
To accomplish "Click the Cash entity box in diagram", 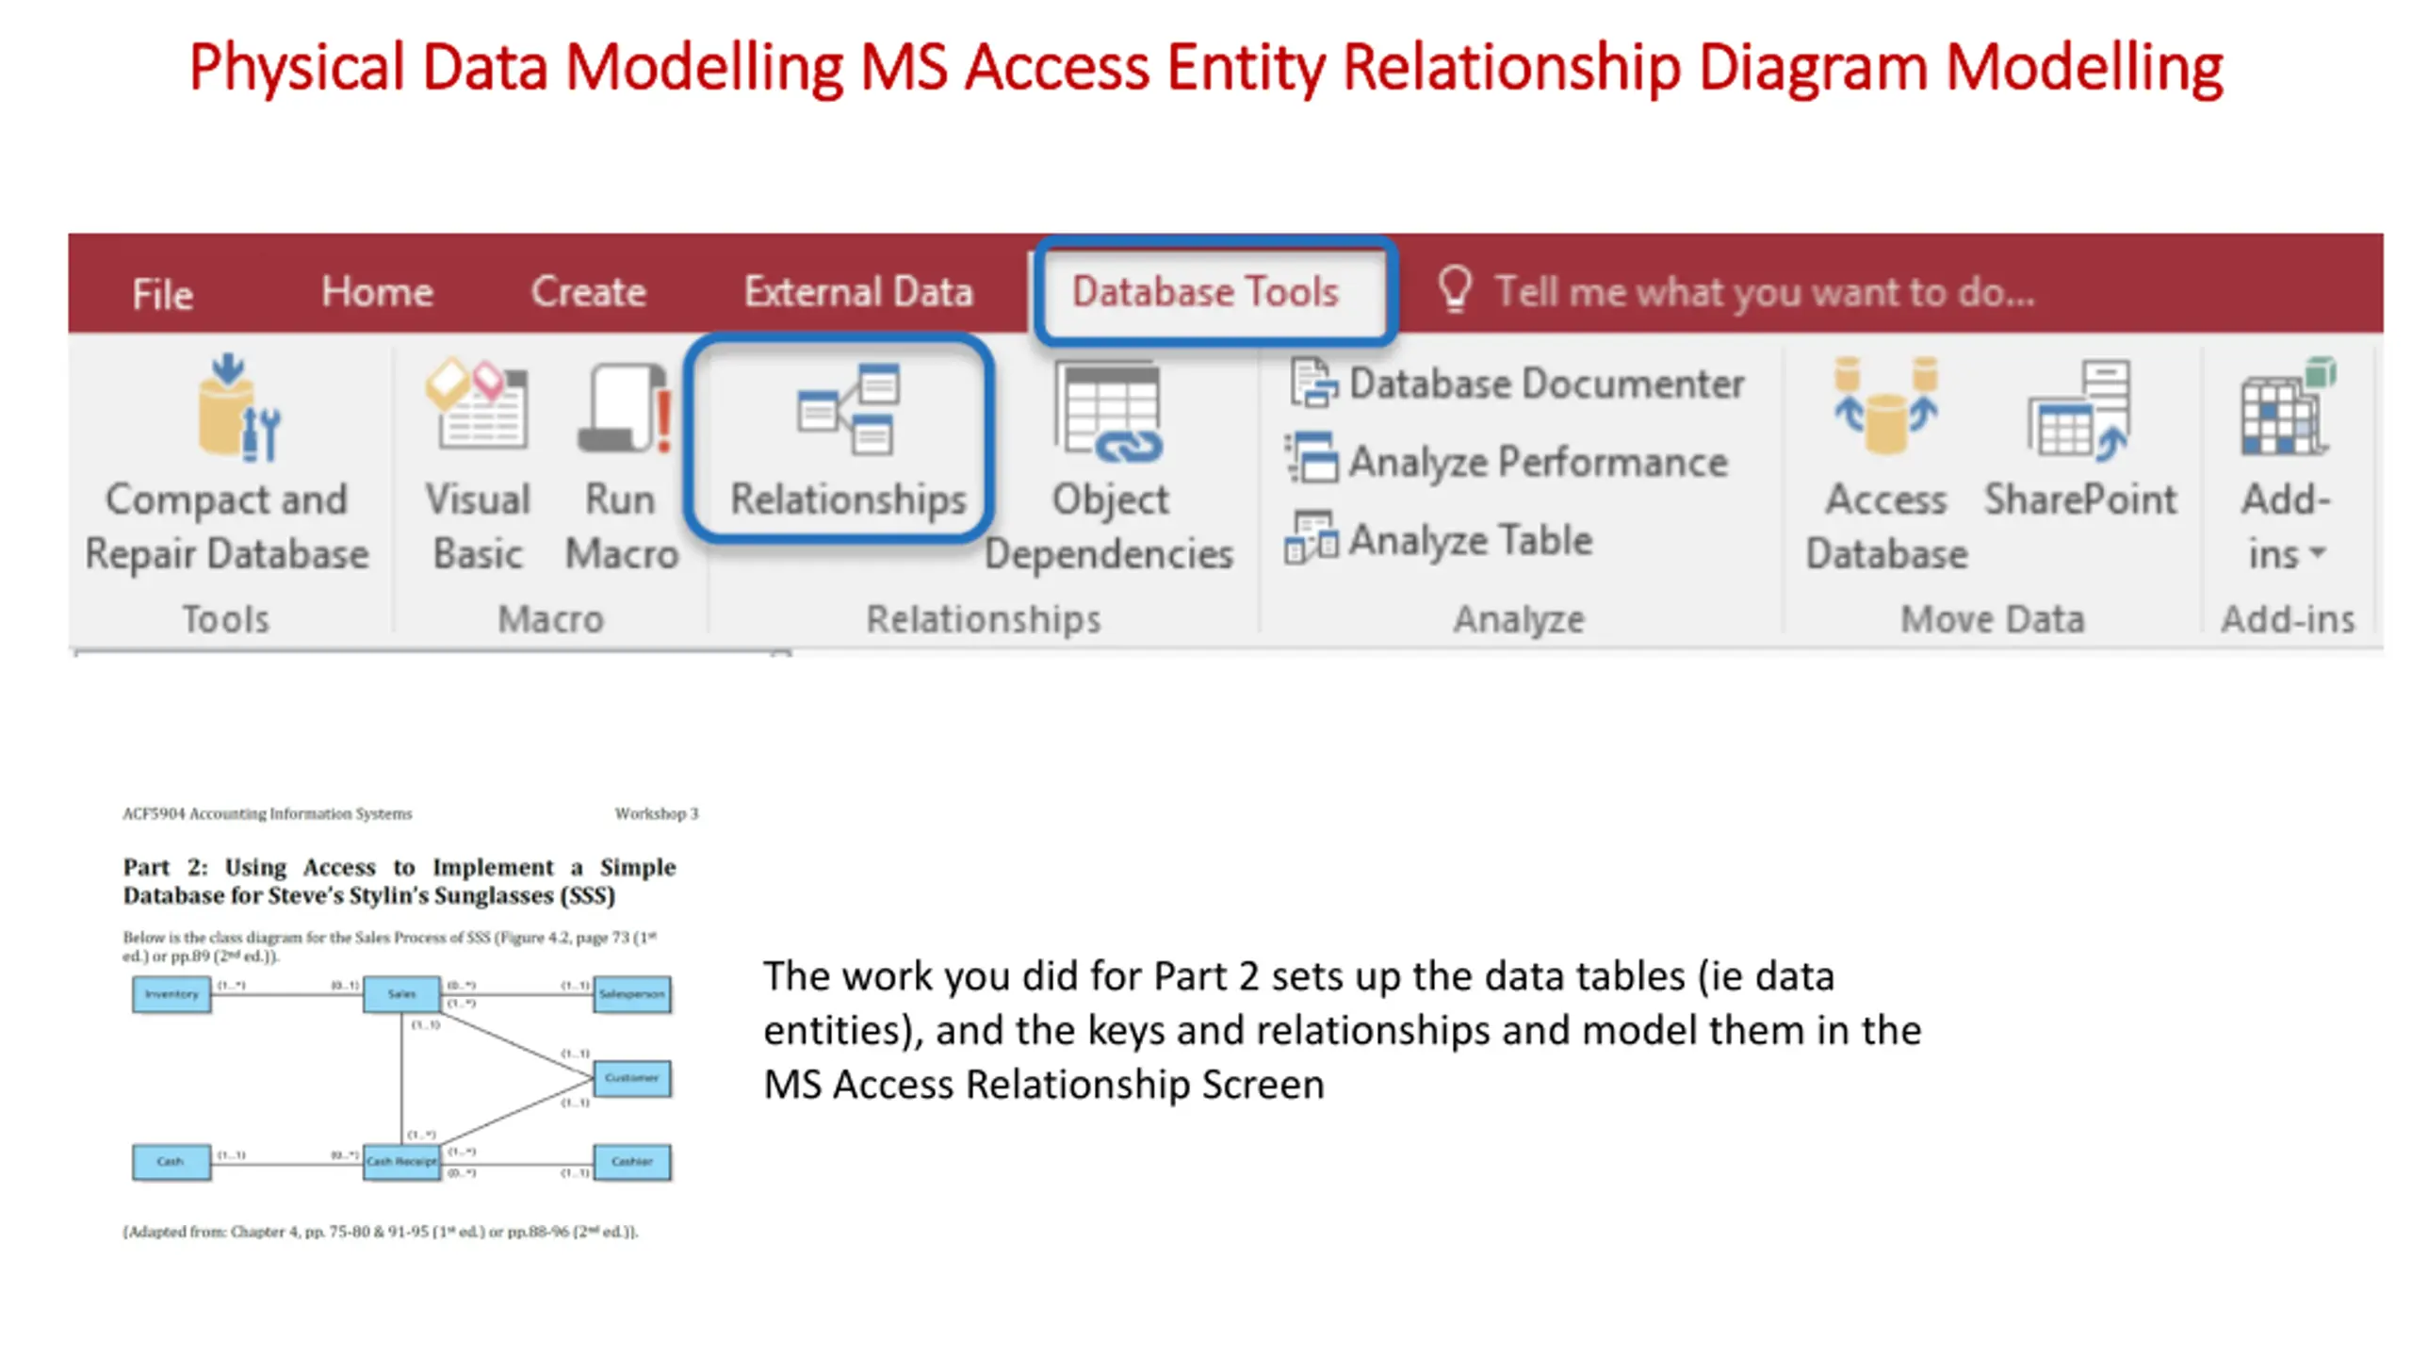I will (x=171, y=1162).
